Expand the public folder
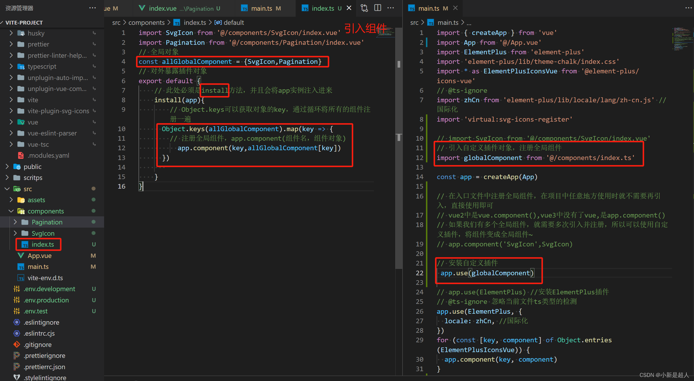Screen dimensions: 694x381 (x=32, y=167)
